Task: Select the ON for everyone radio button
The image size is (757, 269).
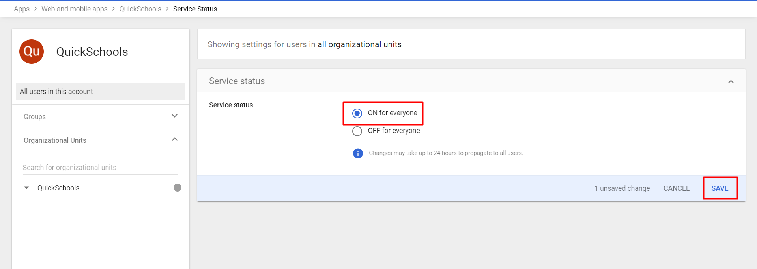Action: pos(357,113)
